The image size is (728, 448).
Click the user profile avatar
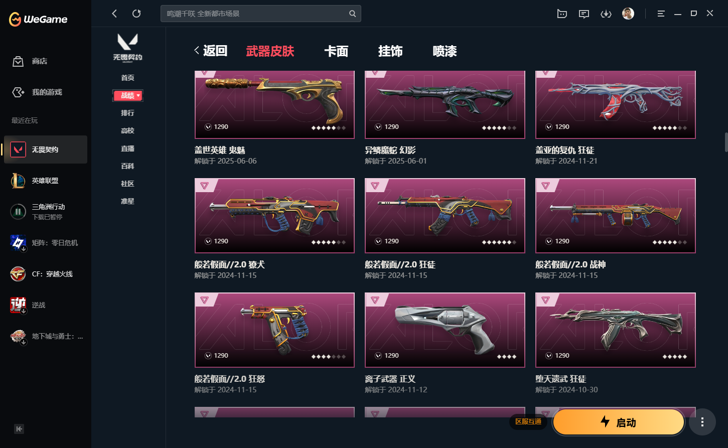point(628,14)
